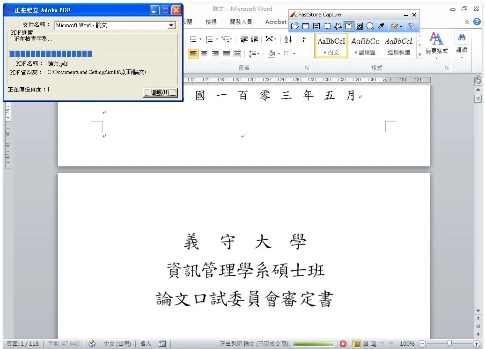Open the 開發人員 ribbon tab
485x349 pixels.
click(241, 22)
